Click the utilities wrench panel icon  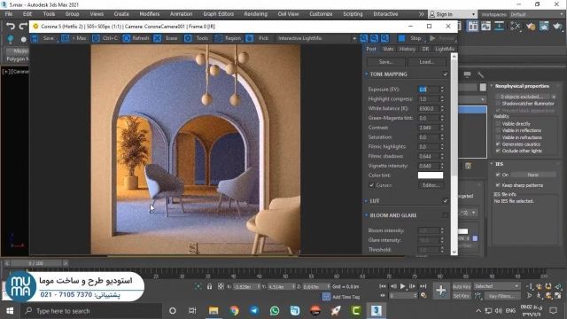[480, 74]
